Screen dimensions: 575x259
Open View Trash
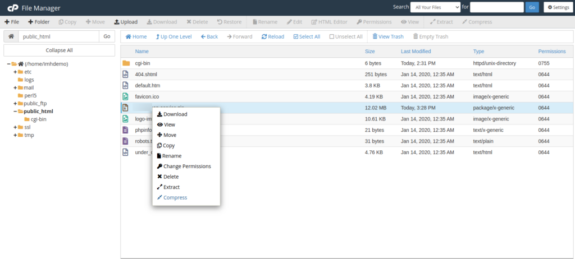pyautogui.click(x=388, y=36)
